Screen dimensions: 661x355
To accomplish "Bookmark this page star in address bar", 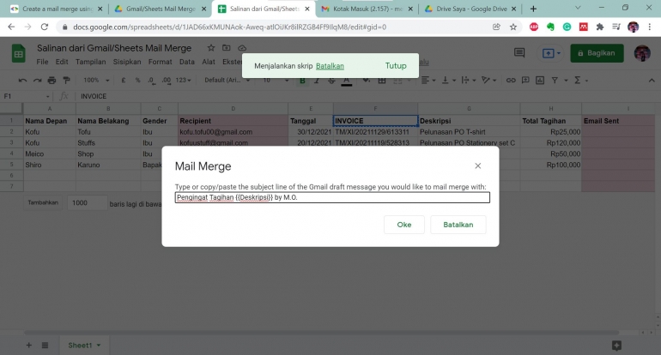I will 513,27.
